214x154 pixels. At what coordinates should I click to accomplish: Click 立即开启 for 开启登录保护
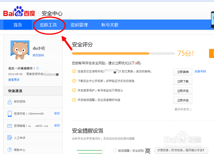pyautogui.click(x=183, y=91)
